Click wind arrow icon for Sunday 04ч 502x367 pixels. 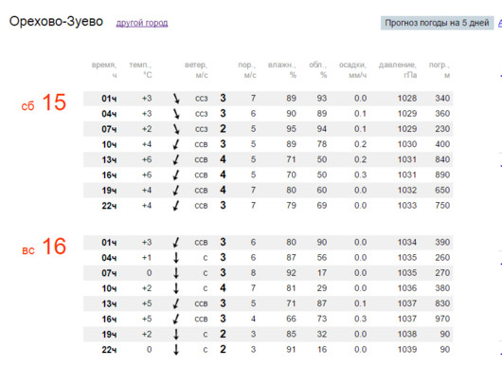pos(176,258)
